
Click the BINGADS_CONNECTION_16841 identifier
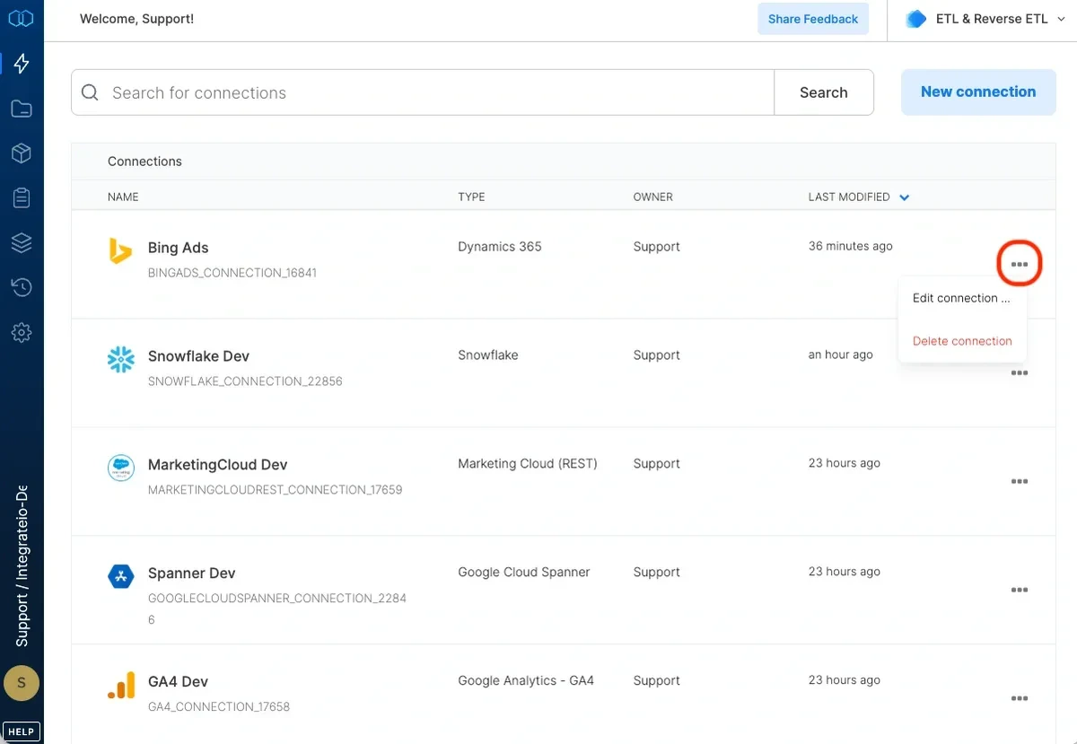[232, 273]
